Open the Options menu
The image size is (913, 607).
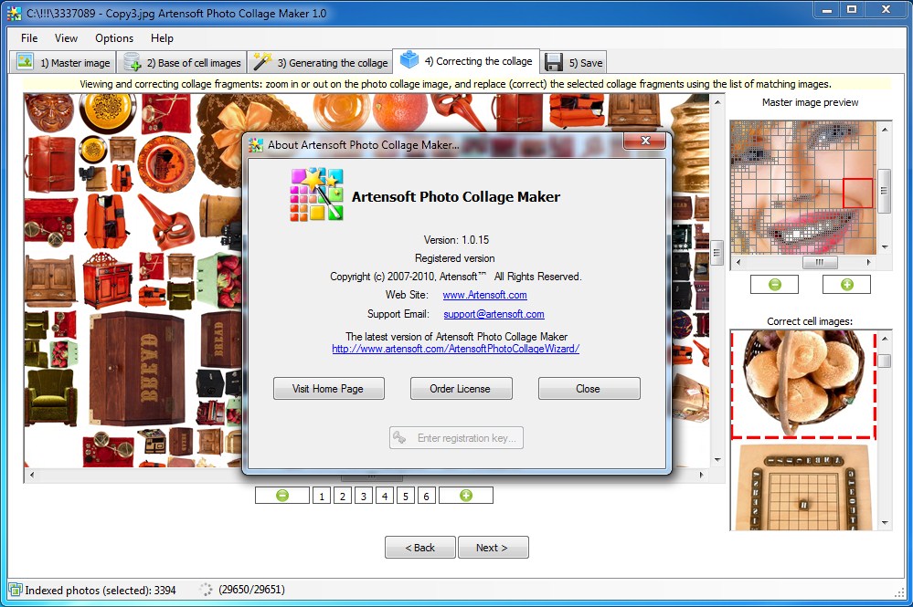114,38
